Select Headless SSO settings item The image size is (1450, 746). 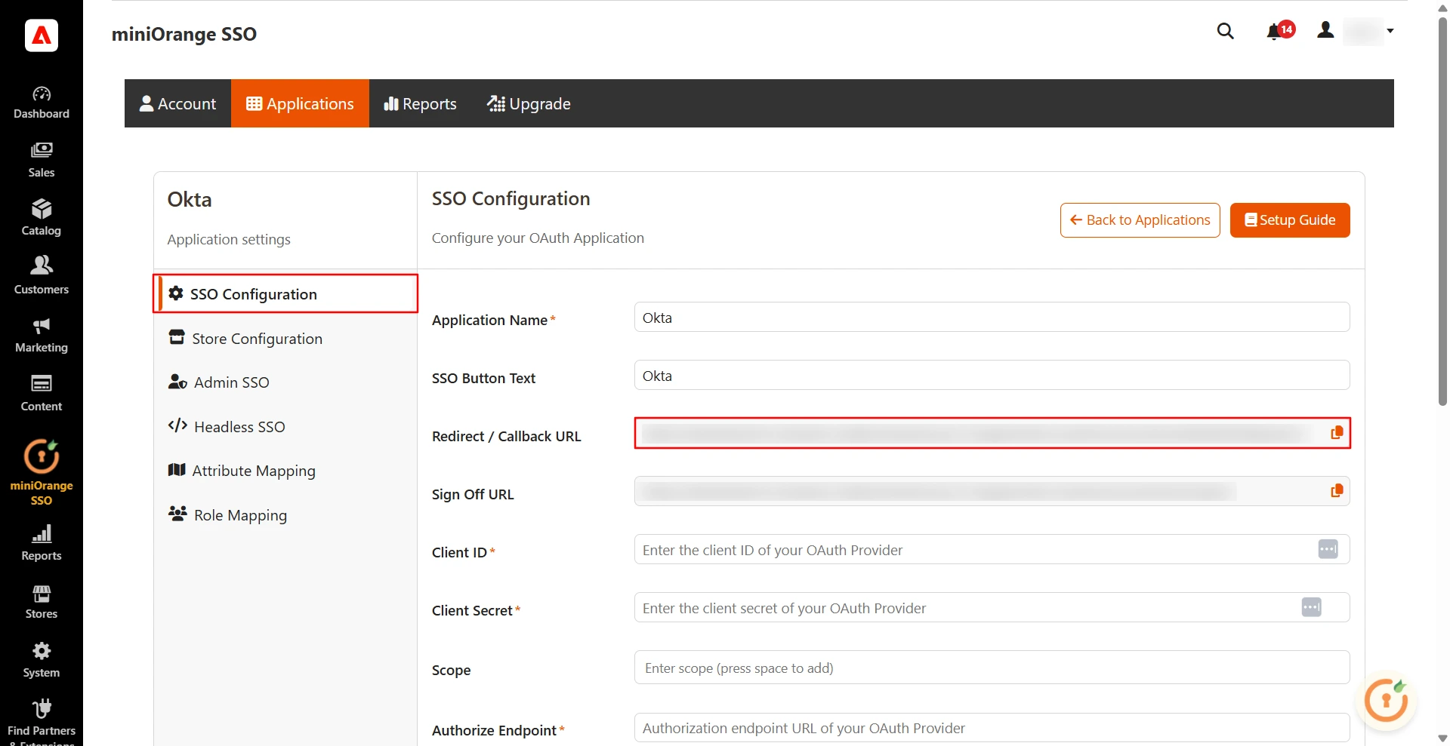285,426
